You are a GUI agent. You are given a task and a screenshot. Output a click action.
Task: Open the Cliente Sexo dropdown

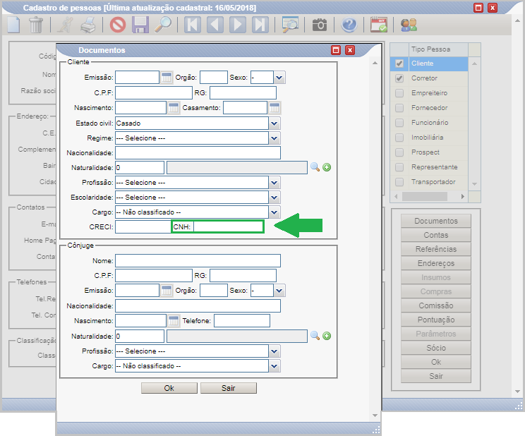pyautogui.click(x=279, y=78)
